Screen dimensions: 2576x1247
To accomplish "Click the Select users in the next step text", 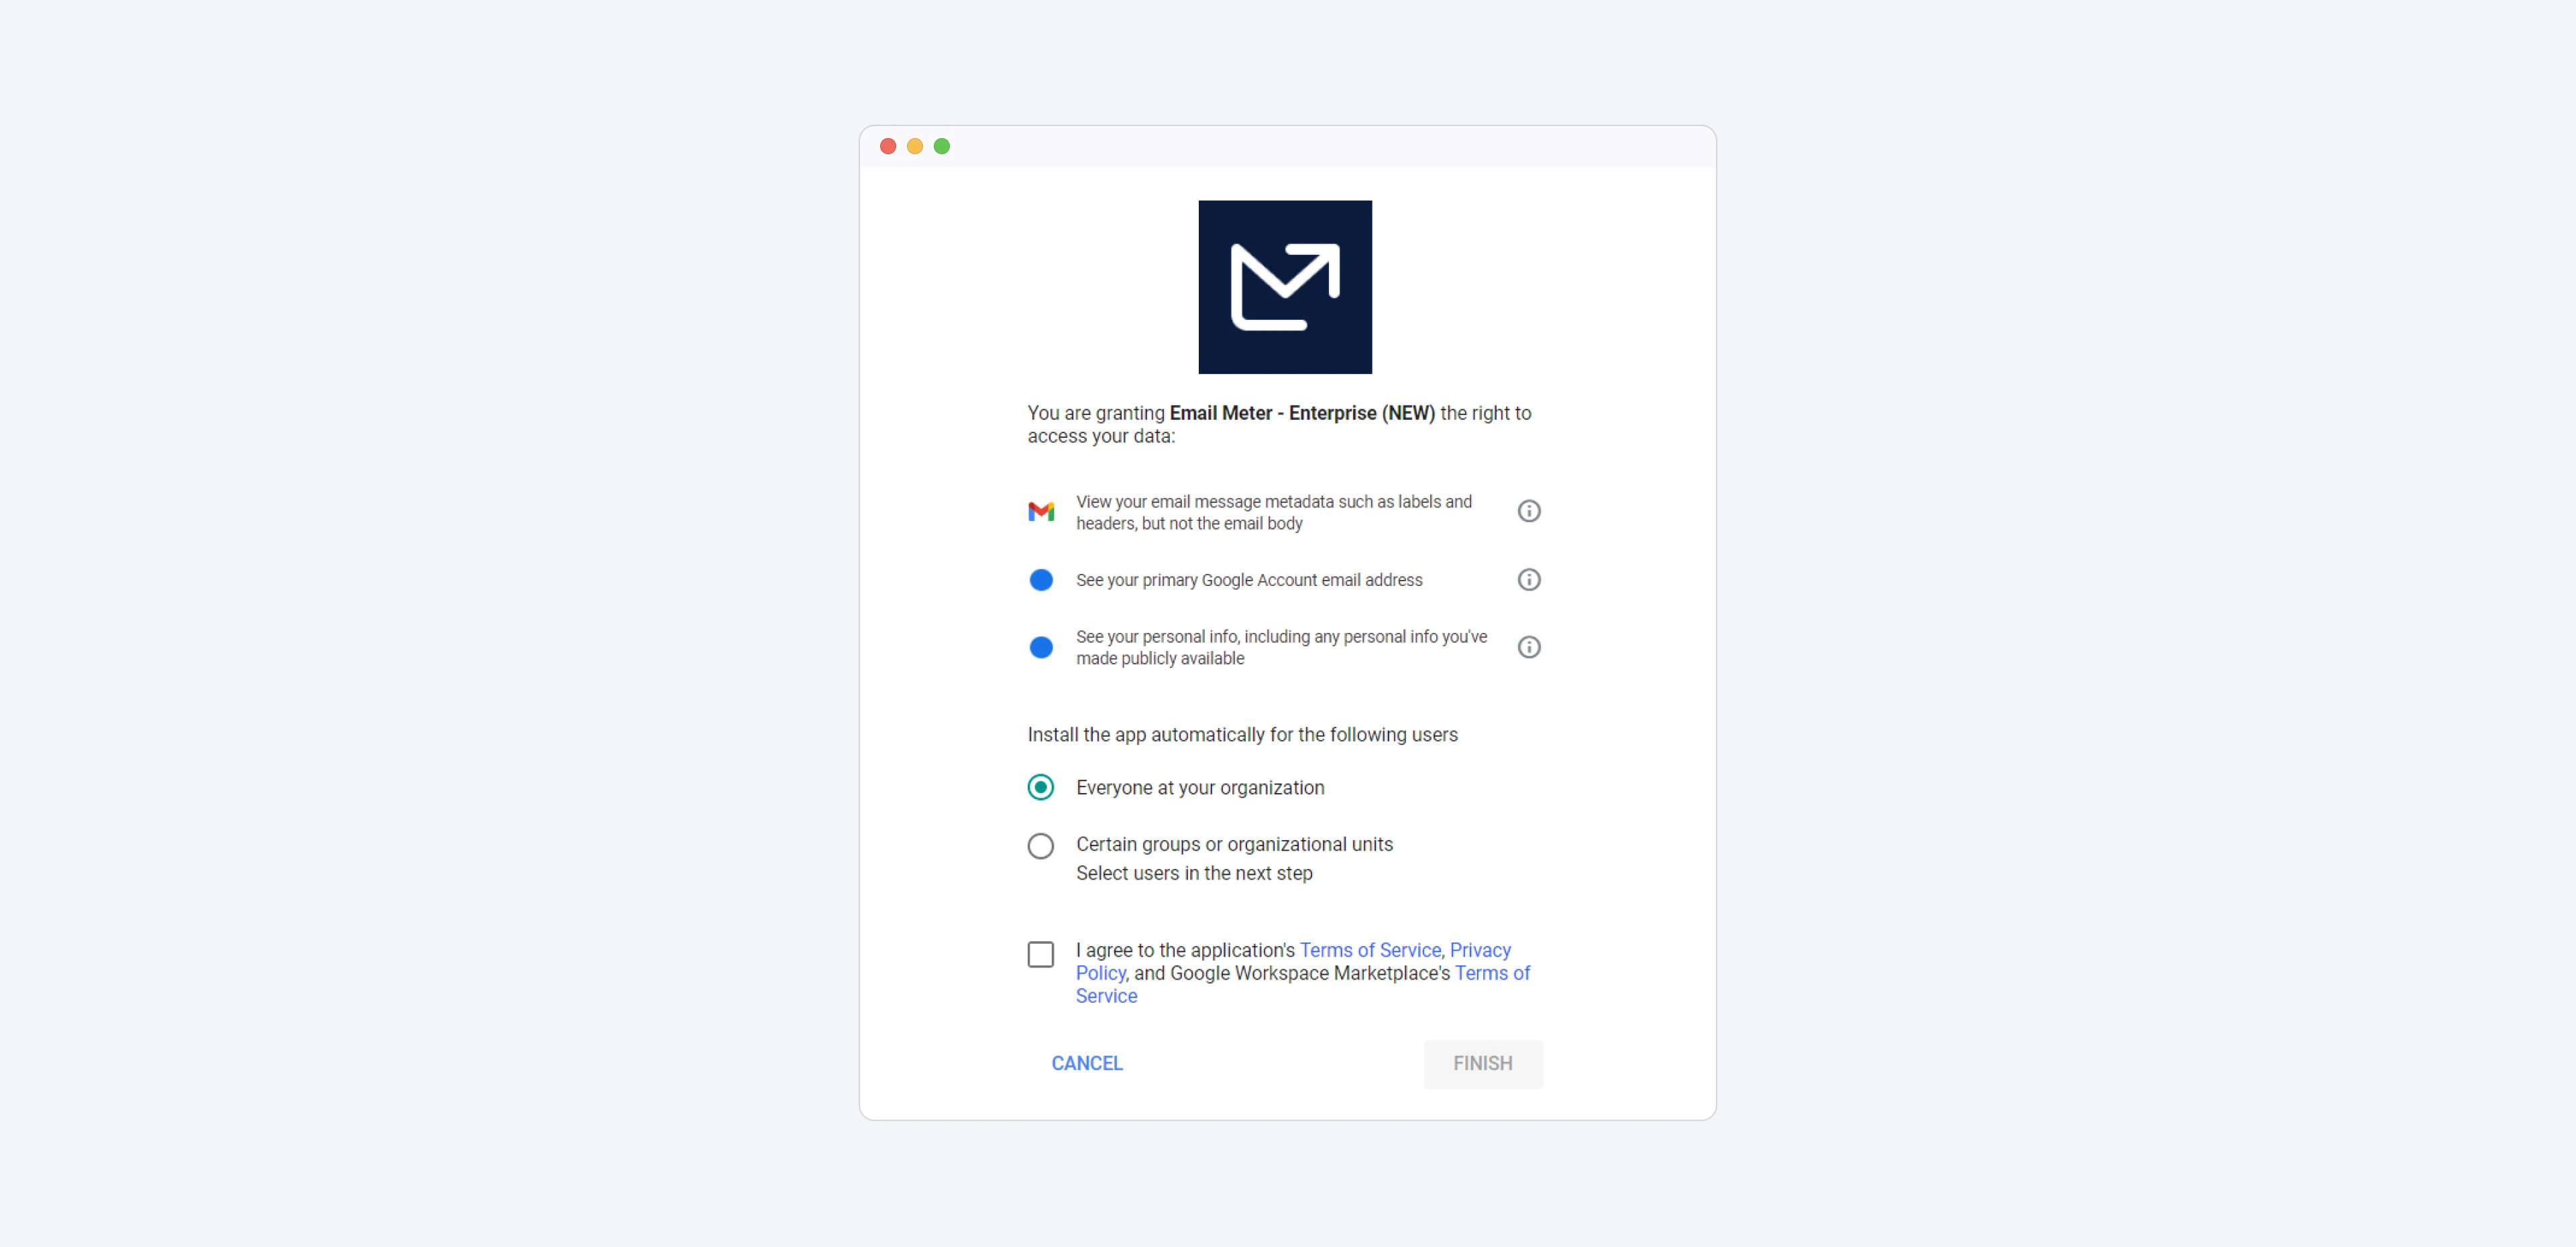I will (1194, 874).
